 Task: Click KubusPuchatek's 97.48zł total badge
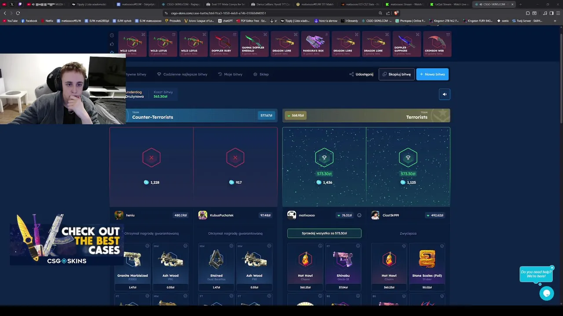click(265, 215)
